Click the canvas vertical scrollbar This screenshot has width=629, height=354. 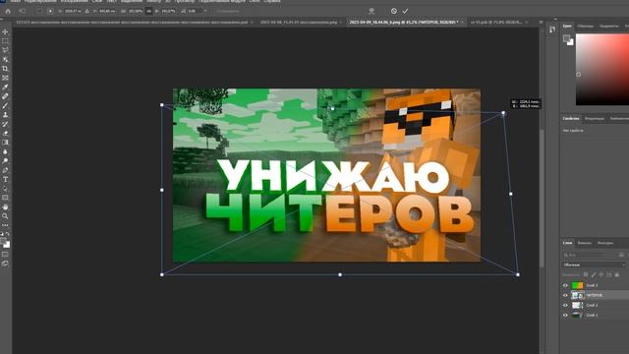coord(542,199)
